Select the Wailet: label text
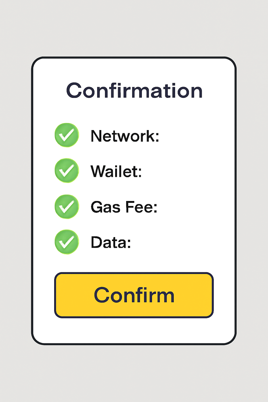Viewport: 268px width, 402px height. click(x=116, y=171)
